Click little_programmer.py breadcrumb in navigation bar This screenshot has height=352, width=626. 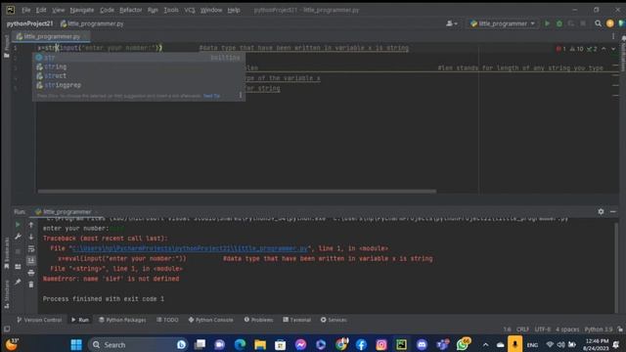click(x=92, y=23)
